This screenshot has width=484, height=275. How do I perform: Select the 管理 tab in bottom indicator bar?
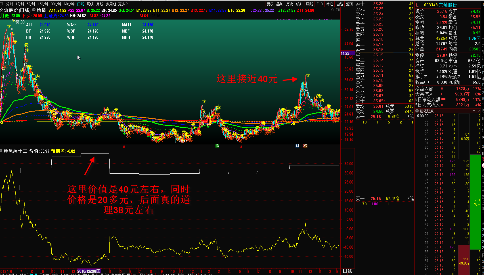[33, 274]
